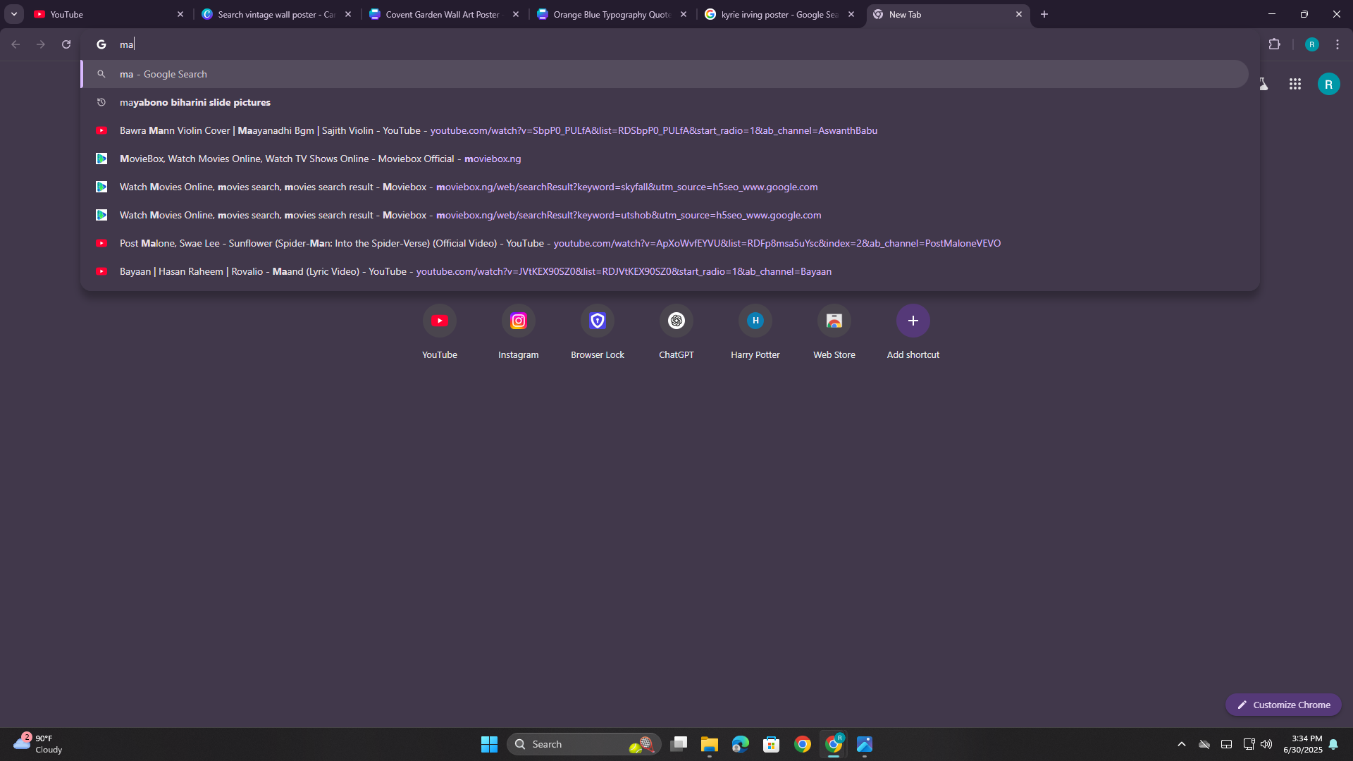Screen dimensions: 1353x761
Task: Open Google apps grid icon
Action: click(x=1295, y=84)
